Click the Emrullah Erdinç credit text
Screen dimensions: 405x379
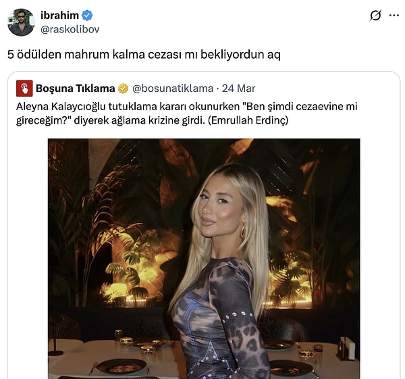click(x=248, y=120)
